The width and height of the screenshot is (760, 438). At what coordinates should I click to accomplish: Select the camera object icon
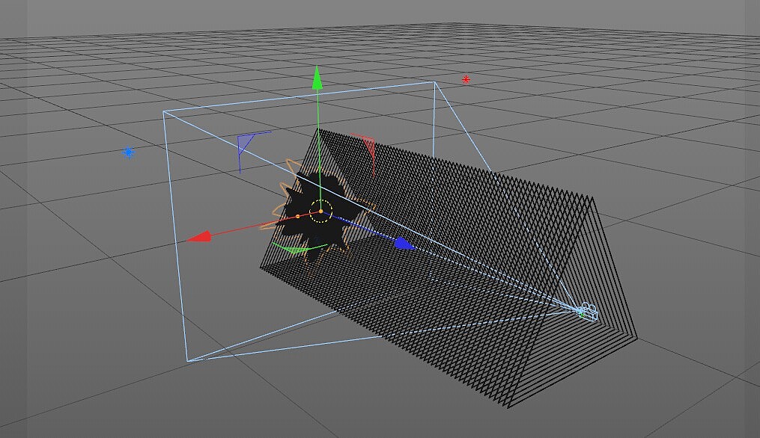click(588, 312)
